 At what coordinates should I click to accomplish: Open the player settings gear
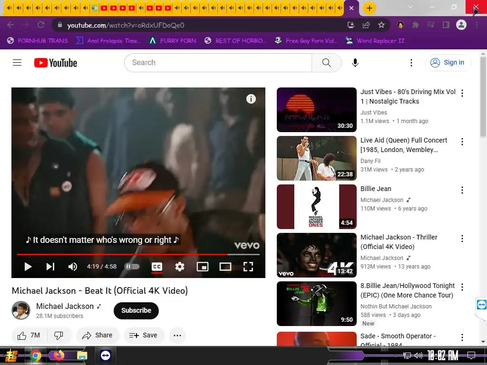click(179, 267)
